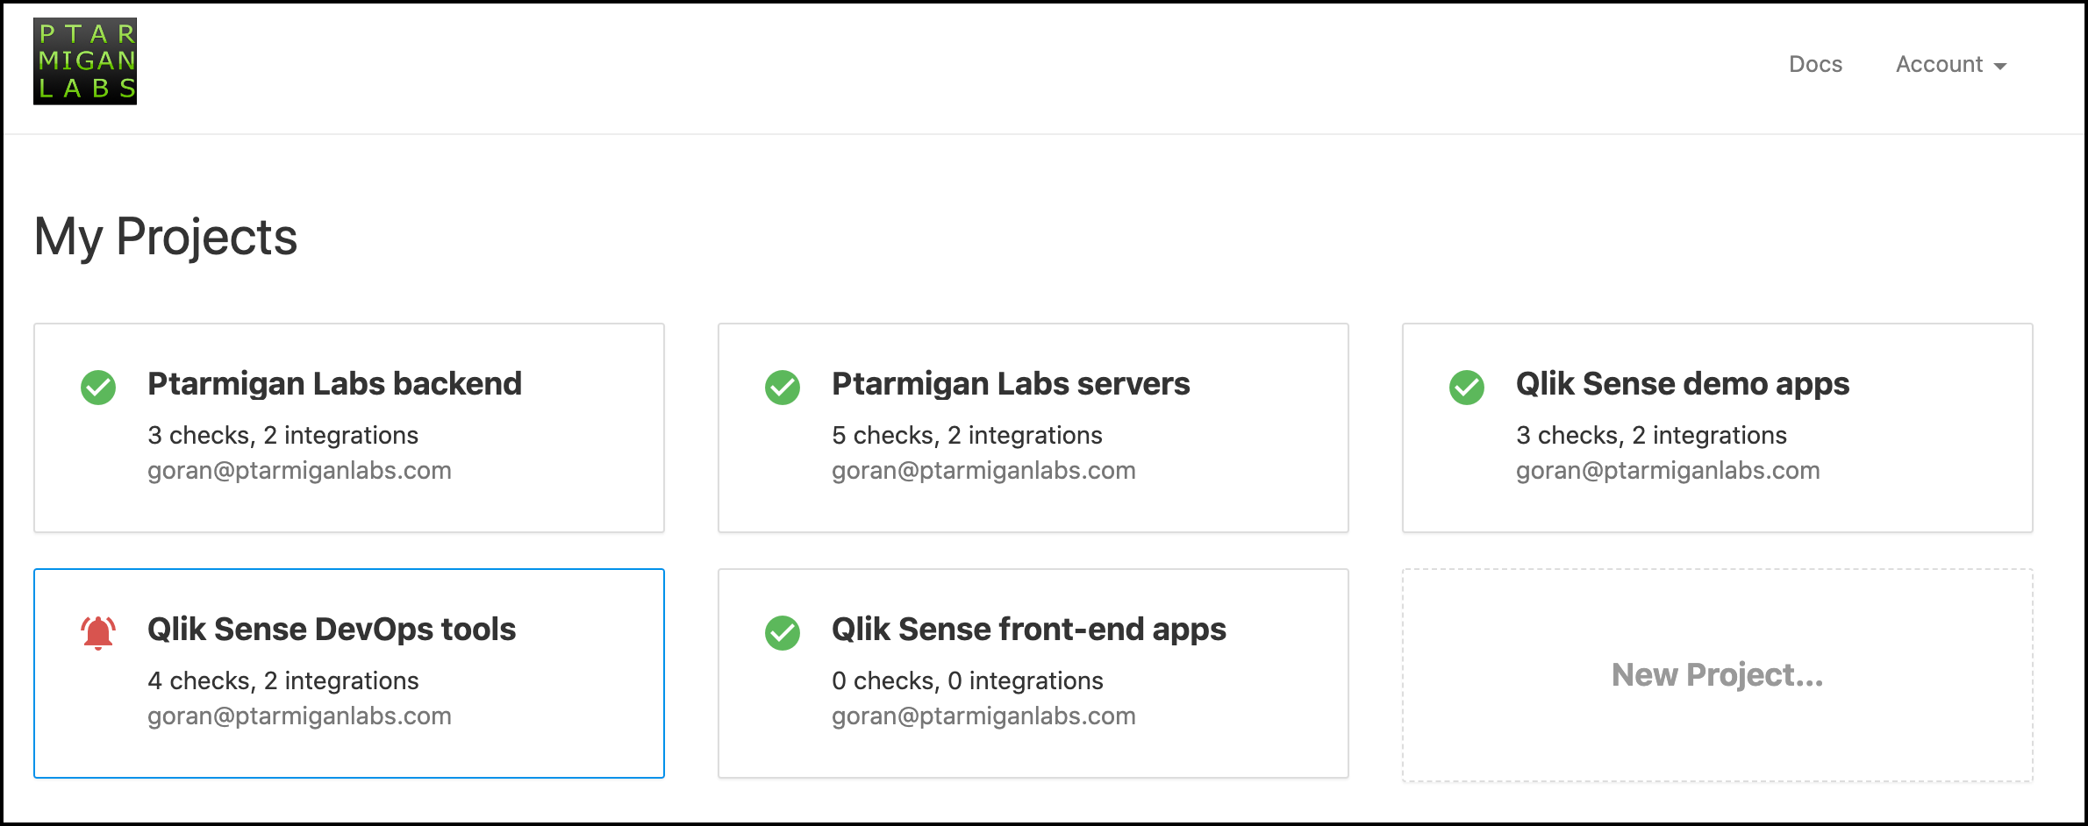Open the Docs page

pos(1815,64)
